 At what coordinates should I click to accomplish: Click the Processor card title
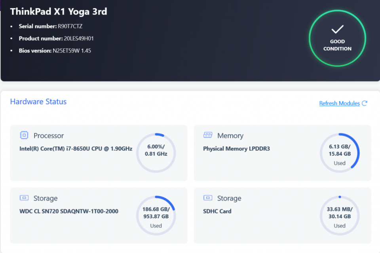coord(48,135)
